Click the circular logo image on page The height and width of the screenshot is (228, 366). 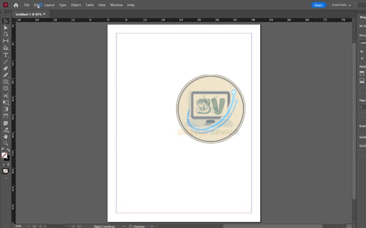(211, 109)
